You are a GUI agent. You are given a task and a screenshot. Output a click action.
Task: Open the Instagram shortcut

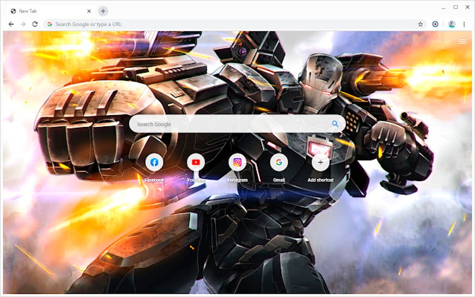click(237, 162)
